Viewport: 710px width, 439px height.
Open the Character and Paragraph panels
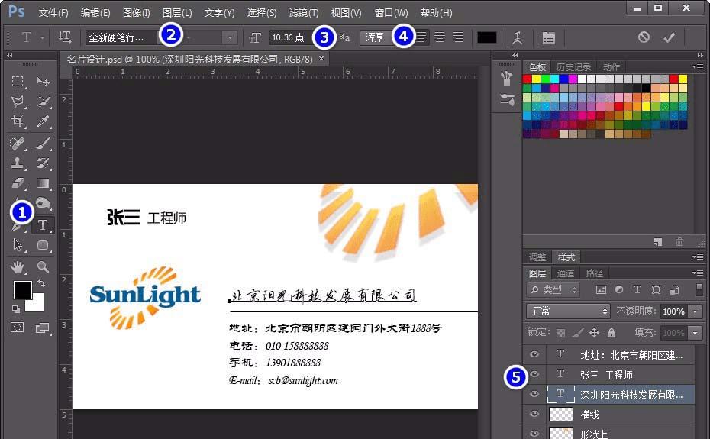(548, 37)
